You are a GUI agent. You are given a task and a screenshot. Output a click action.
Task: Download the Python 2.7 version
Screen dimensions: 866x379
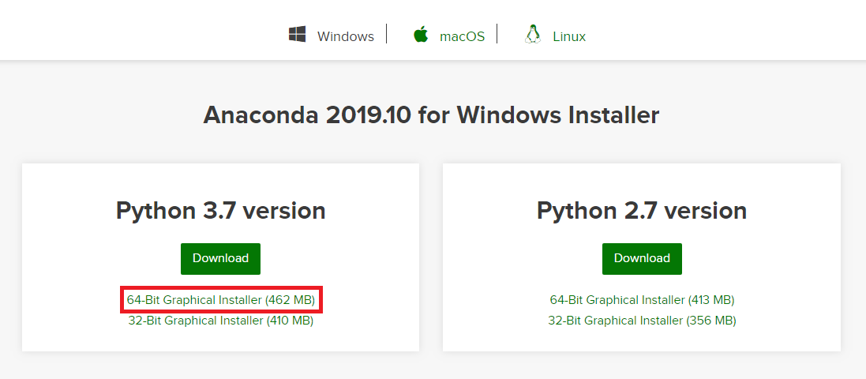click(642, 258)
